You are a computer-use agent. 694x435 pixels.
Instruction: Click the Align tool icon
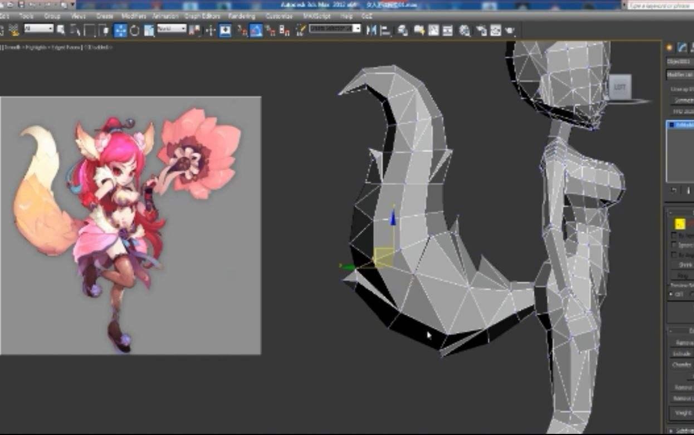386,30
